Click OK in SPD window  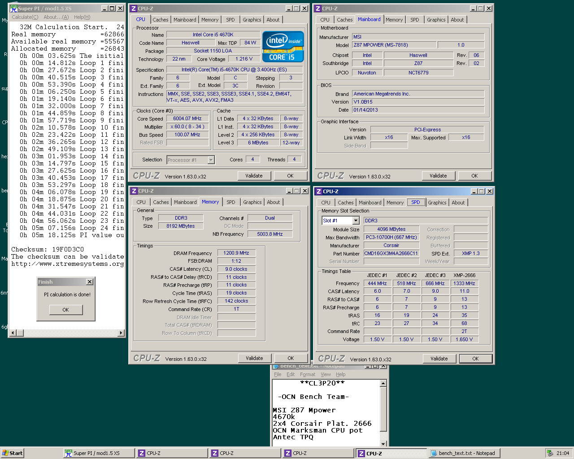pyautogui.click(x=475, y=359)
